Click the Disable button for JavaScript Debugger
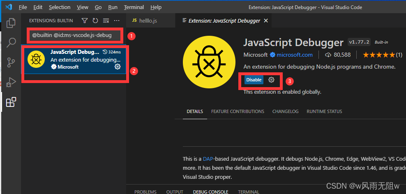This screenshot has height=194, width=406. [254, 80]
